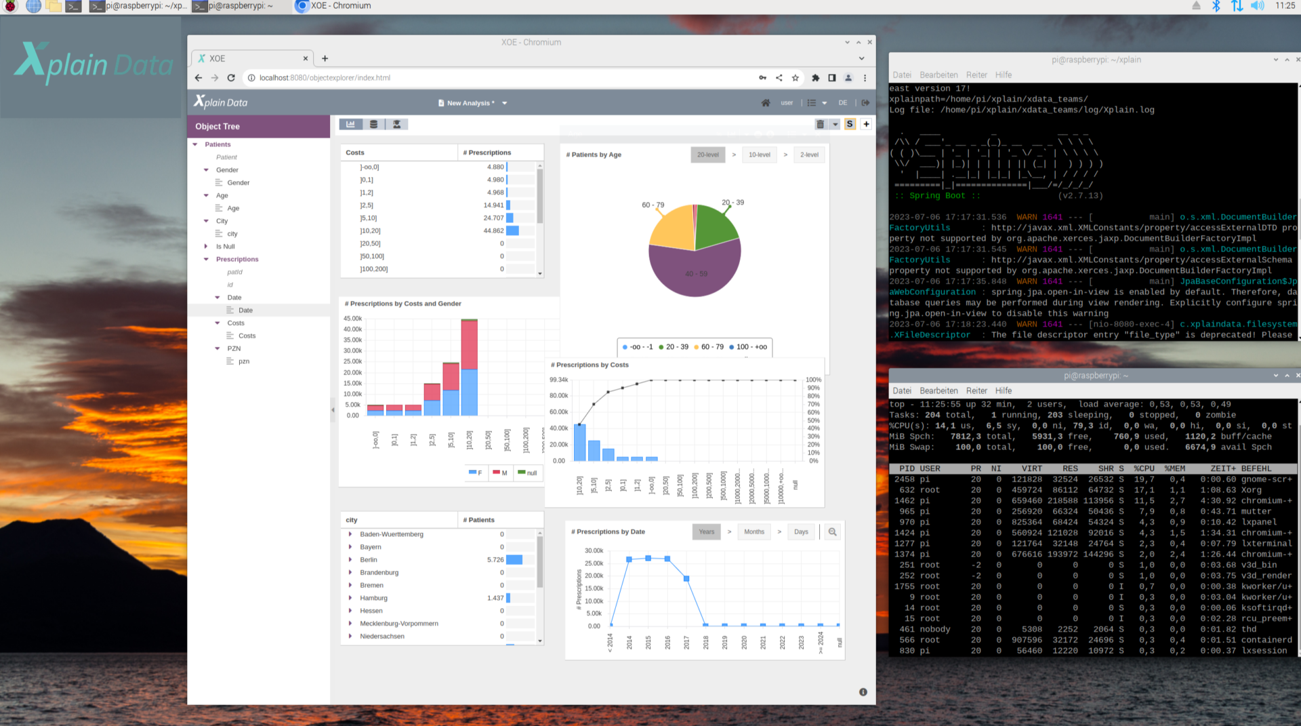Click the magnifier icon beside Days button
The height and width of the screenshot is (726, 1301).
click(x=831, y=531)
